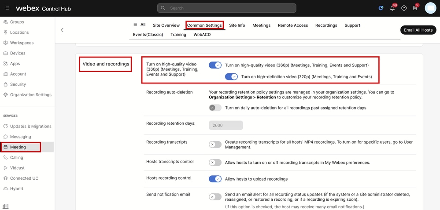Screen dimensions: 440x210
Task: Click the Devices icon
Action: (5, 53)
